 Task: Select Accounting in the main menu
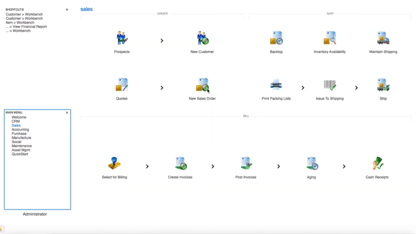pyautogui.click(x=20, y=130)
